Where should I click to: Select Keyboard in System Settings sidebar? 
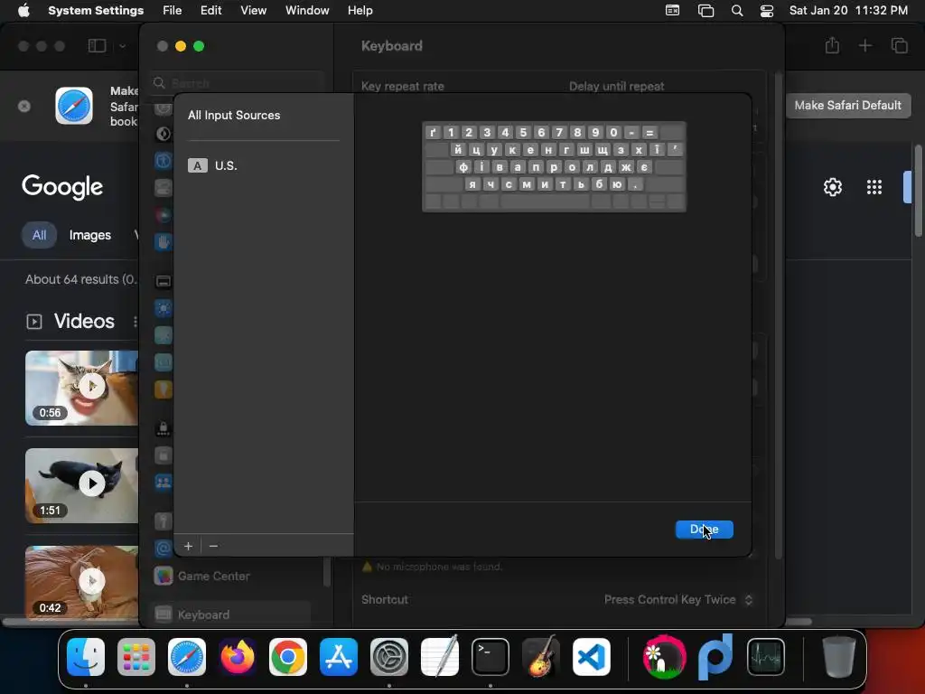[230, 614]
